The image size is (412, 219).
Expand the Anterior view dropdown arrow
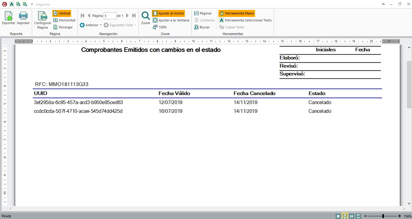tap(101, 25)
